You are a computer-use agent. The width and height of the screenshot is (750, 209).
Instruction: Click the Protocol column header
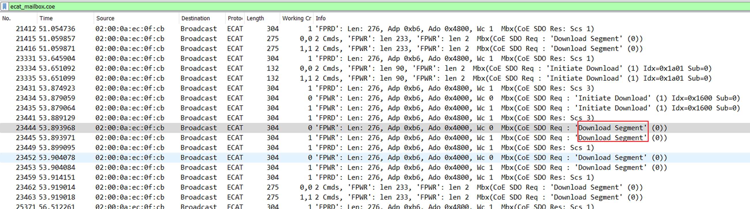(x=235, y=18)
